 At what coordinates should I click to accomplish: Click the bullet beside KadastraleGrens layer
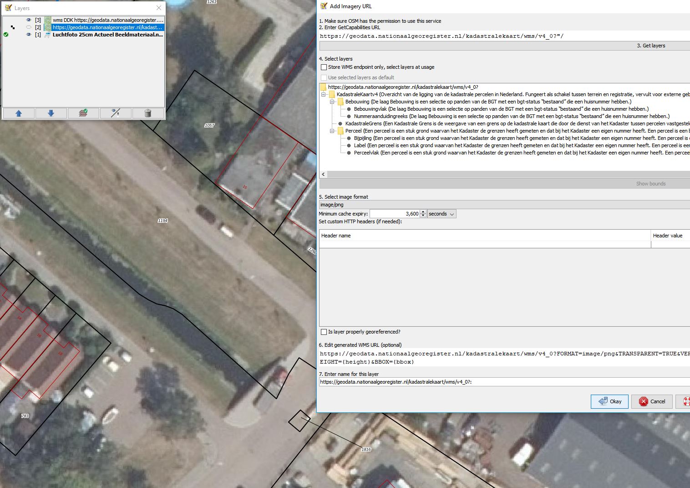click(340, 123)
